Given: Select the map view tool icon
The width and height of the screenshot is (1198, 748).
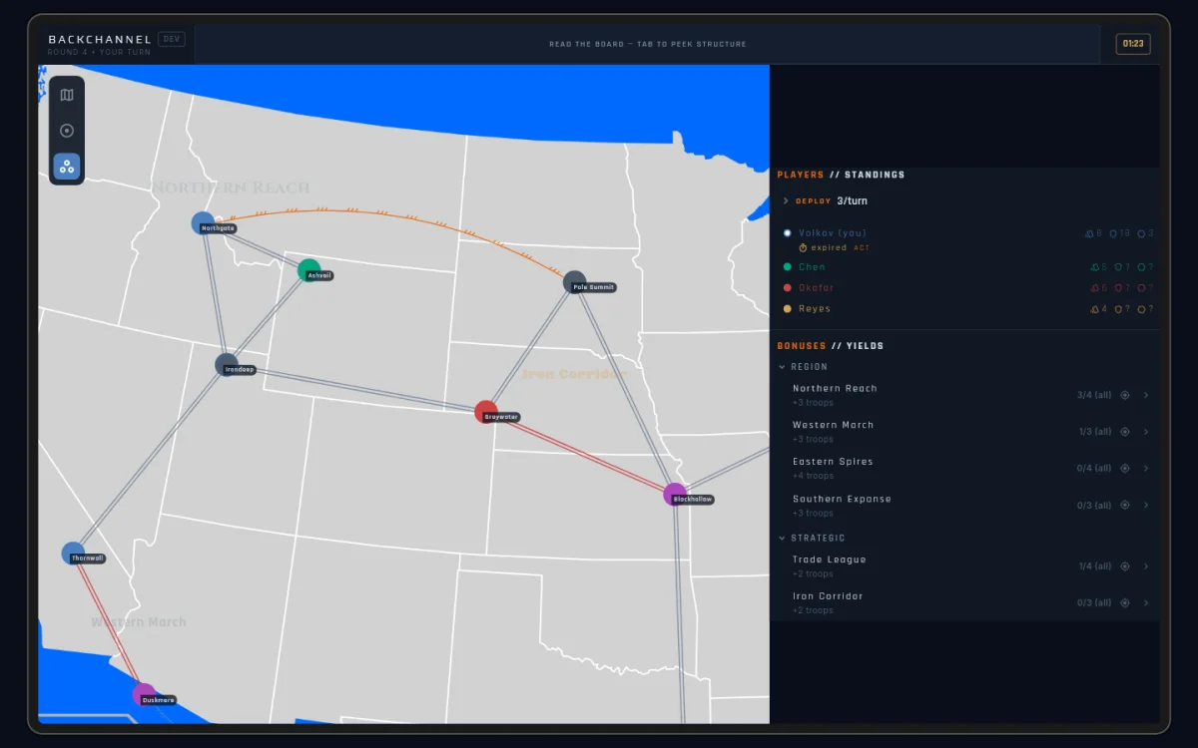Looking at the screenshot, I should tap(67, 95).
